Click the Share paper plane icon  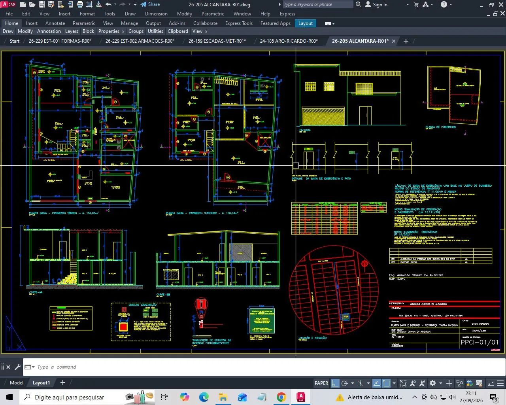(143, 5)
